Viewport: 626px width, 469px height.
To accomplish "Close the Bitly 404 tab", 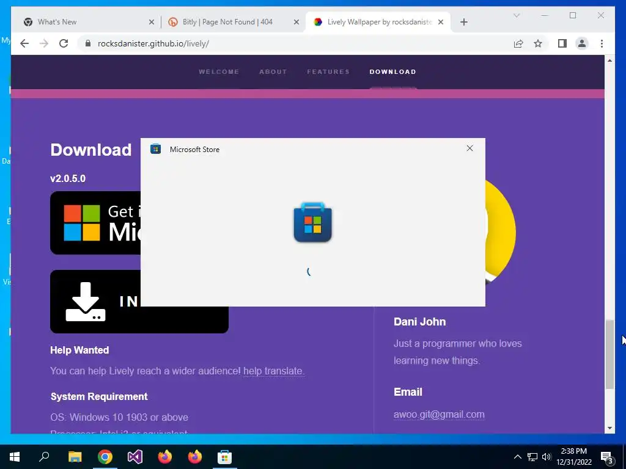I will coord(296,22).
